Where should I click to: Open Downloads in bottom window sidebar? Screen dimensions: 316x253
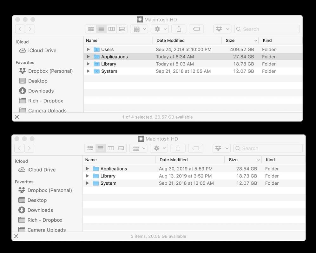[36, 210]
